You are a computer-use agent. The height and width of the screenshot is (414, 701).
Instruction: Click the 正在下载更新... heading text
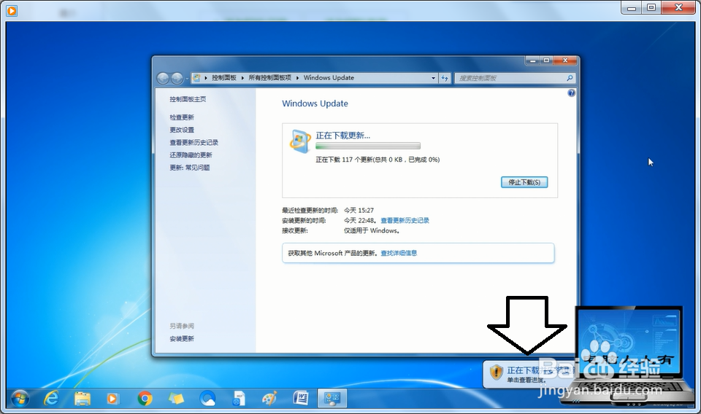[343, 135]
